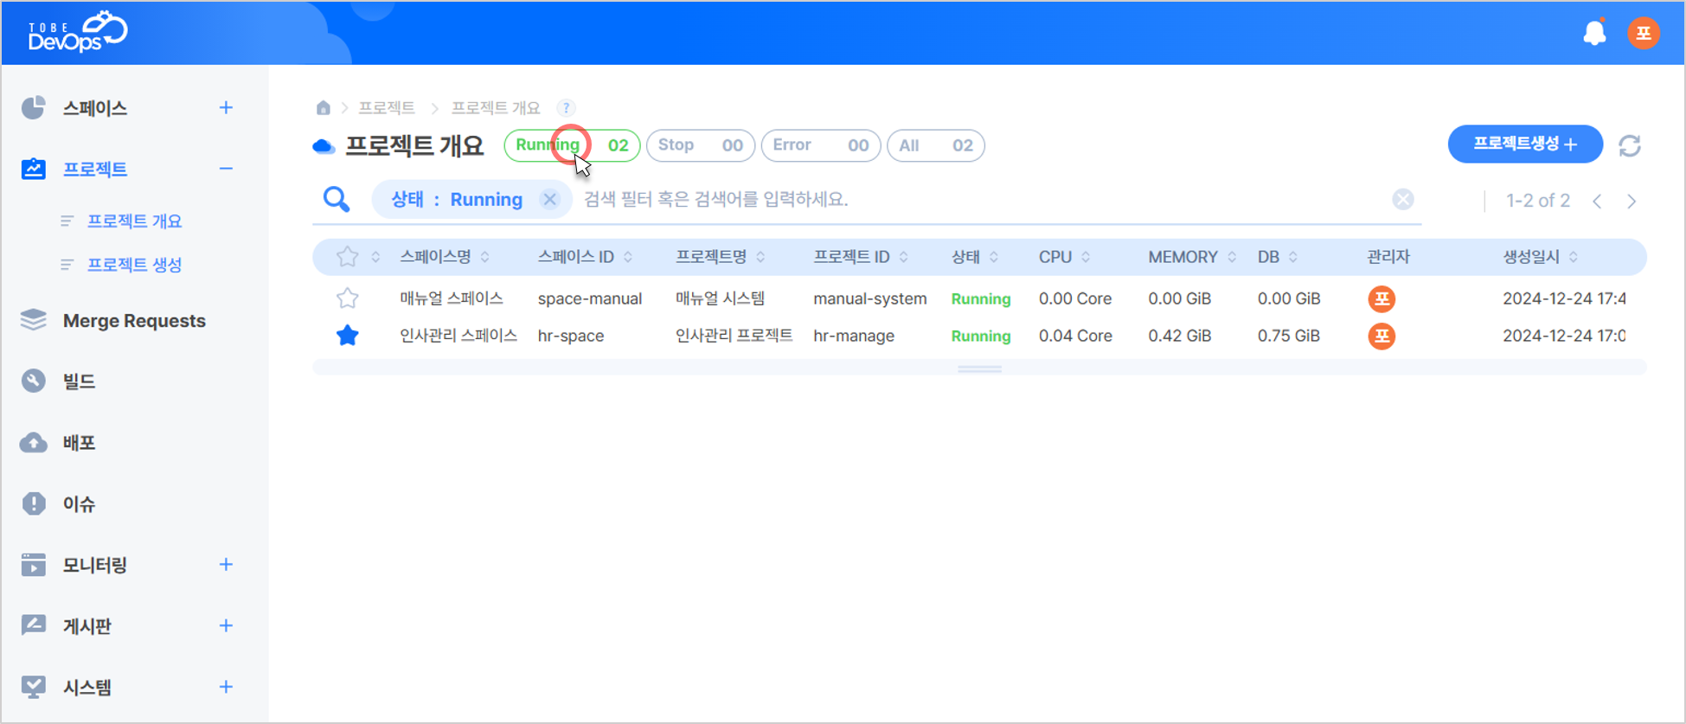Expand the 게시판 menu plus
1686x724 pixels.
point(226,625)
